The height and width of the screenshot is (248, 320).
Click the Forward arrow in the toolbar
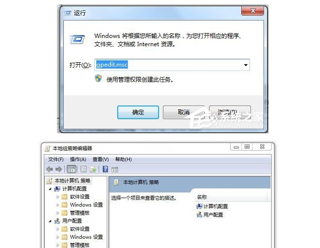click(x=59, y=169)
